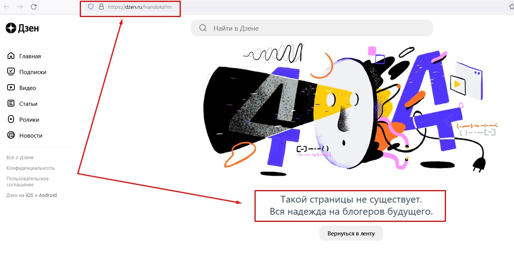514x274 pixels.
Task: Click the shield tracking protection icon
Action: 90,7
